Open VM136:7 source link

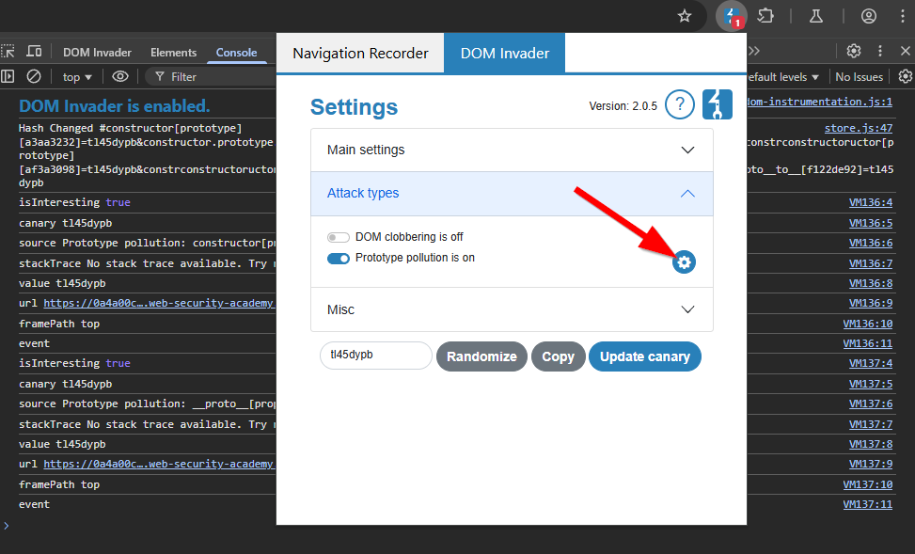pyautogui.click(x=871, y=263)
